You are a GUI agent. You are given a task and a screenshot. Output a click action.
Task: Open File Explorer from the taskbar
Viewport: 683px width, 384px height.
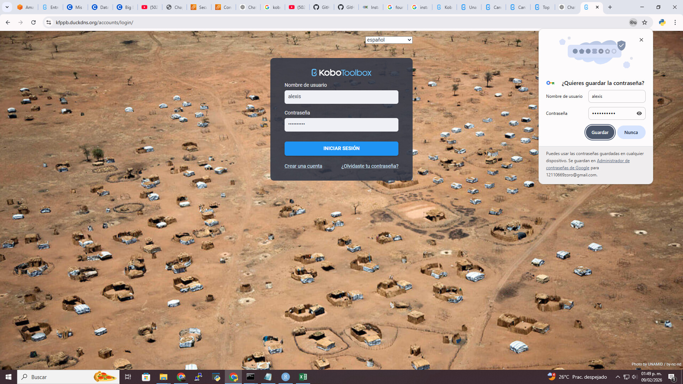coord(163,377)
